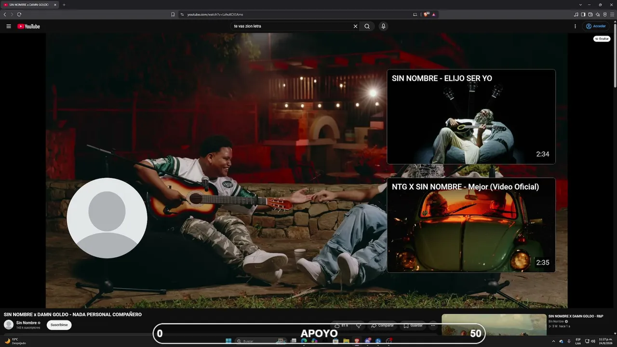Image resolution: width=617 pixels, height=347 pixels.
Task: Reload the current page
Action: [x=19, y=14]
